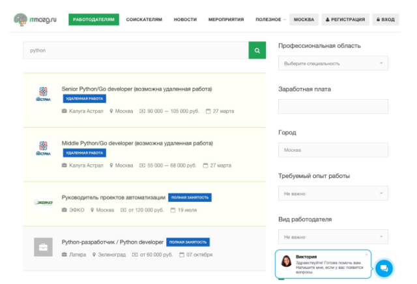Click location pin icon next to Зеленоград
This screenshot has height=284, width=417.
[x=94, y=255]
